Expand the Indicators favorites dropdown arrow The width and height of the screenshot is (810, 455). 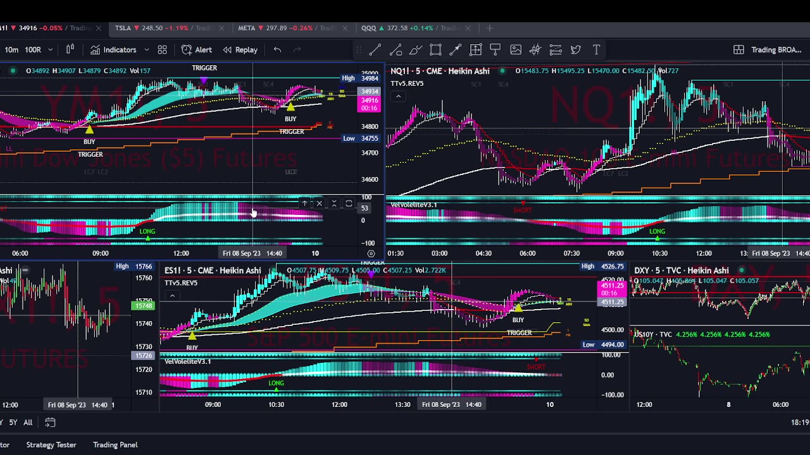(x=146, y=50)
